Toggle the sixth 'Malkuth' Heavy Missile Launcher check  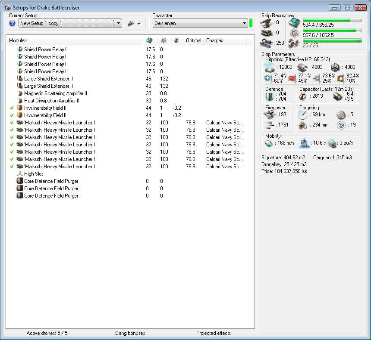(x=12, y=159)
